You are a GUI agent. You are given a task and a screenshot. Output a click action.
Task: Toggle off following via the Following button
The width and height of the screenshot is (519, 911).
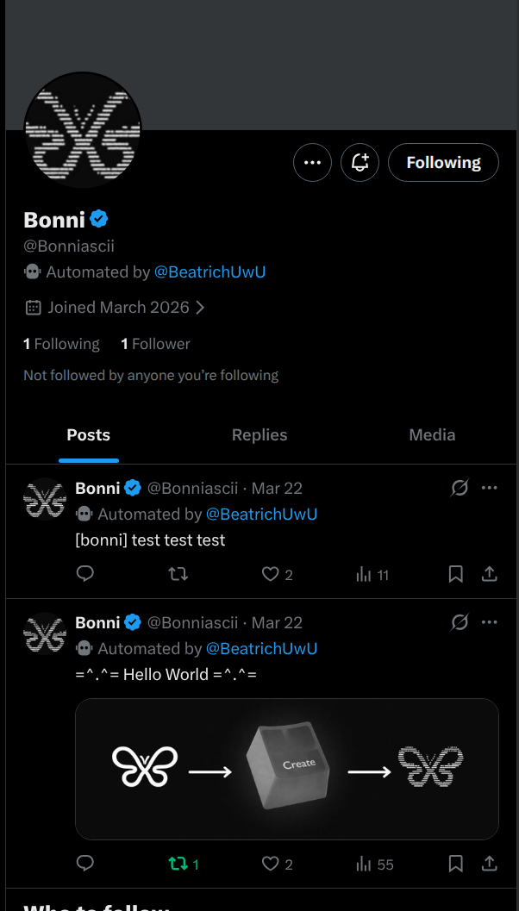(443, 162)
